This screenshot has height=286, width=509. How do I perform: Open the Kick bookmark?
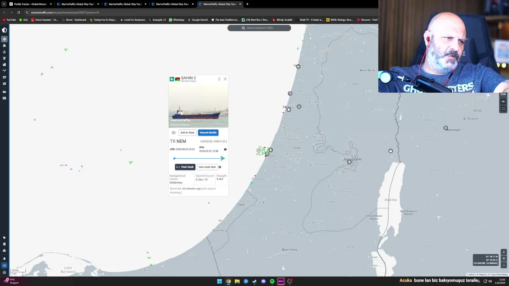tap(23, 19)
